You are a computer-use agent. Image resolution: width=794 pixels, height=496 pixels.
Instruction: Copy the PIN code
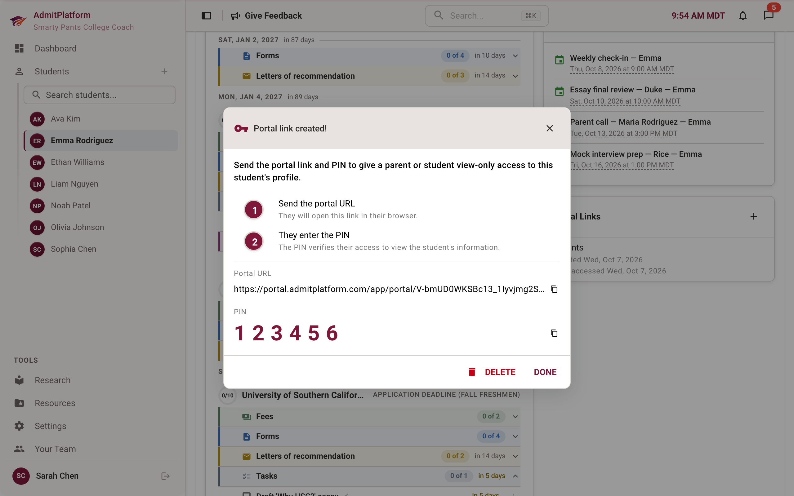point(554,333)
